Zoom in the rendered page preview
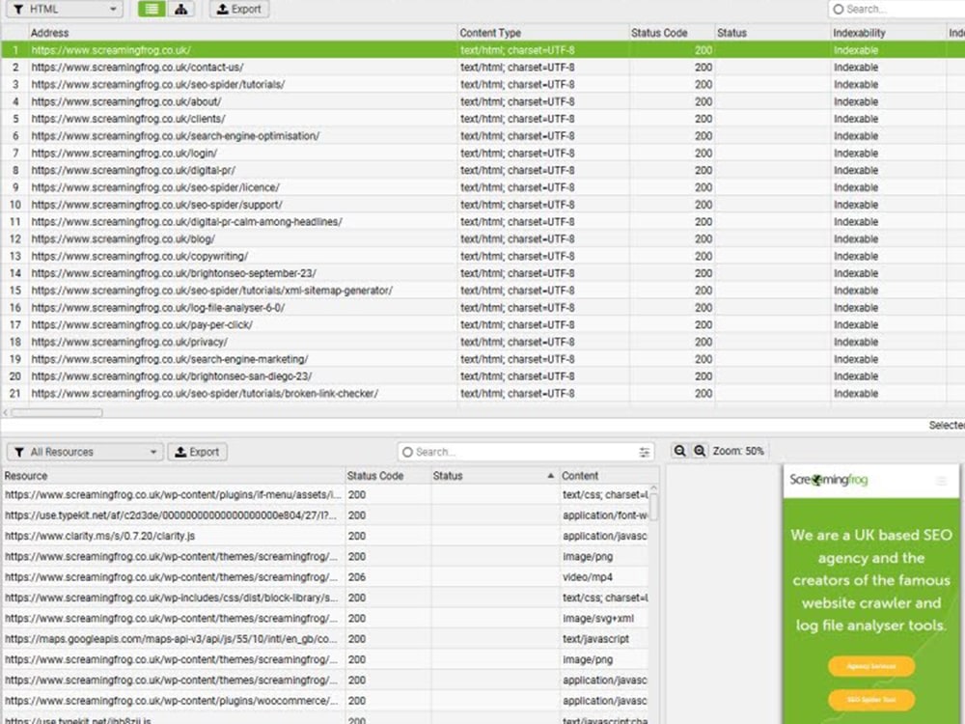The width and height of the screenshot is (965, 724). [x=700, y=451]
